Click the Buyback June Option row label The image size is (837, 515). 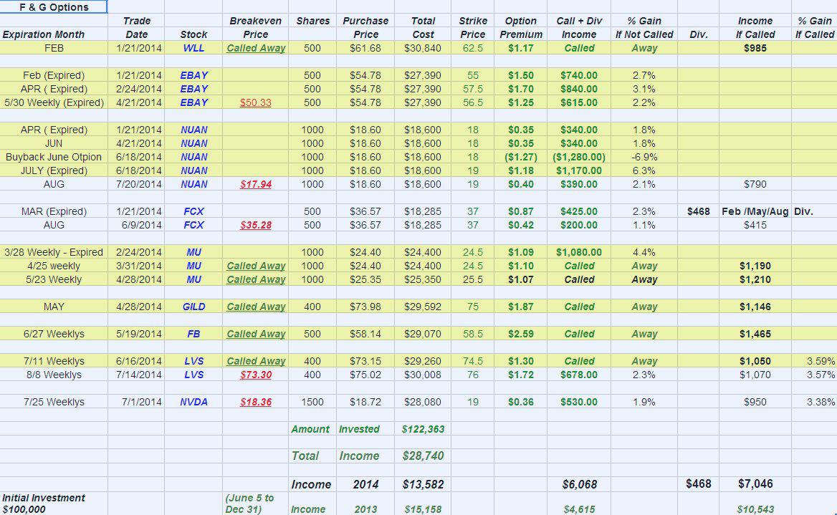click(x=54, y=157)
